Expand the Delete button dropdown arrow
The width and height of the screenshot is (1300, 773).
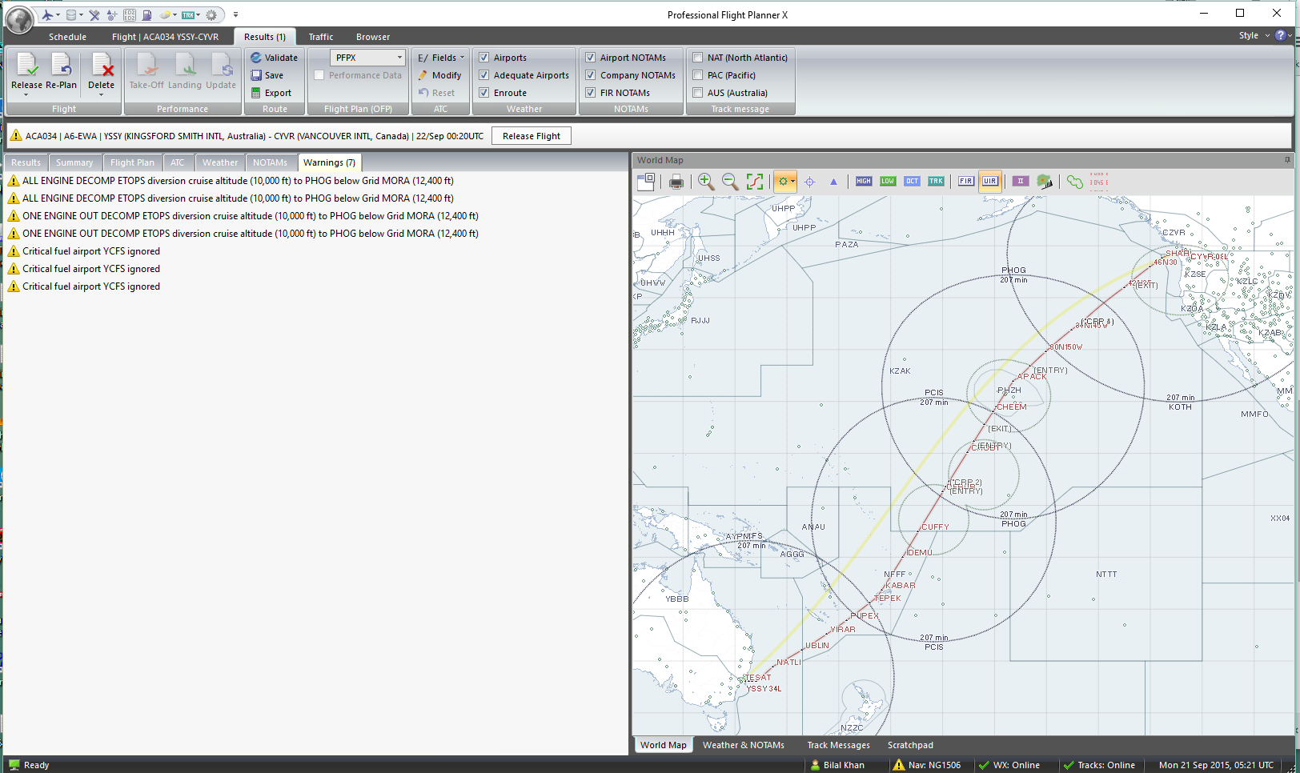[x=101, y=95]
